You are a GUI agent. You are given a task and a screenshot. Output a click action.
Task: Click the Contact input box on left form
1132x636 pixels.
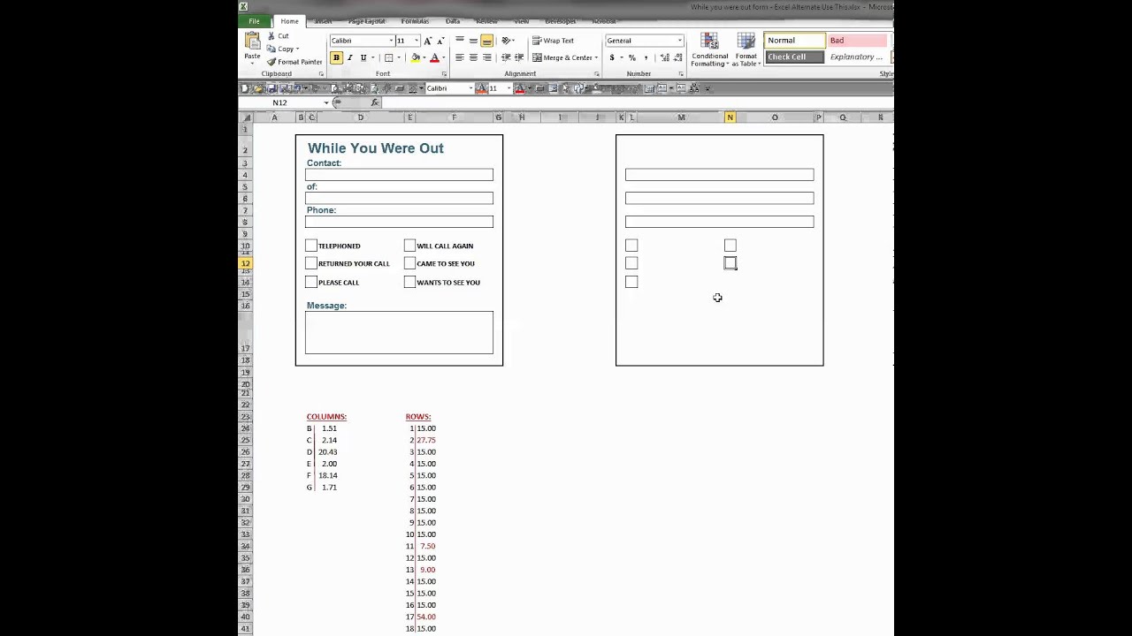tap(399, 175)
